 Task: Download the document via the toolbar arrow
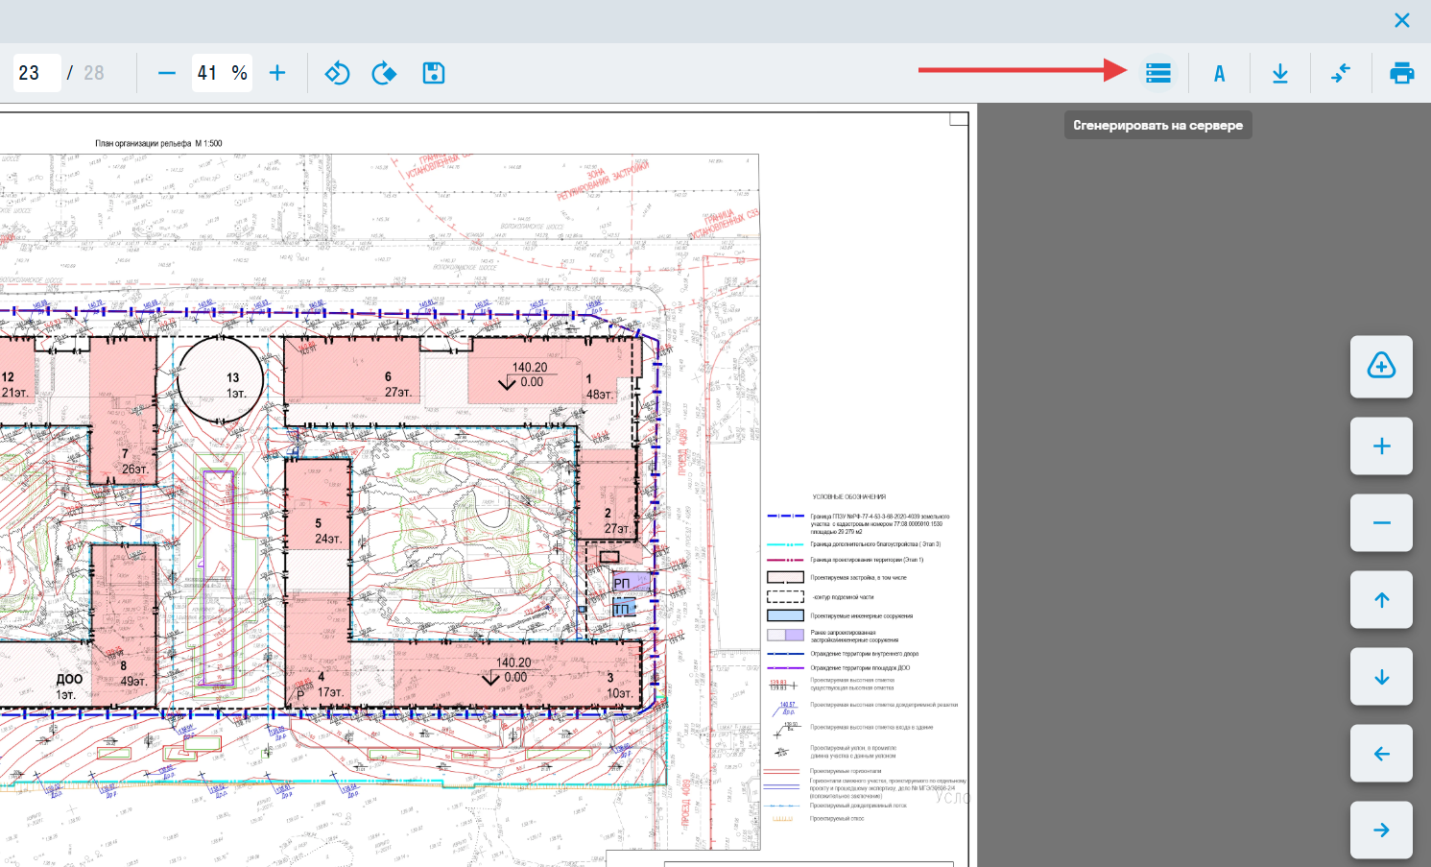(1279, 73)
